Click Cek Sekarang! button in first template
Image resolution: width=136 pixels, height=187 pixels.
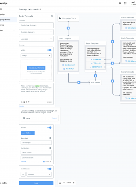pyautogui.click(x=68, y=65)
